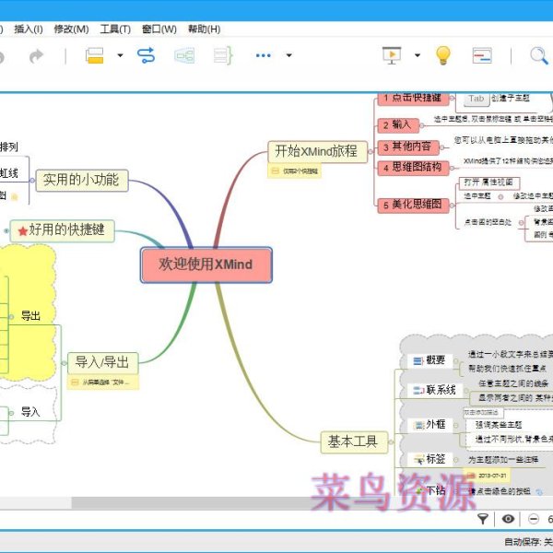553x553 pixels.
Task: Click the red star marker on 好用的快捷键
Action: (x=23, y=231)
